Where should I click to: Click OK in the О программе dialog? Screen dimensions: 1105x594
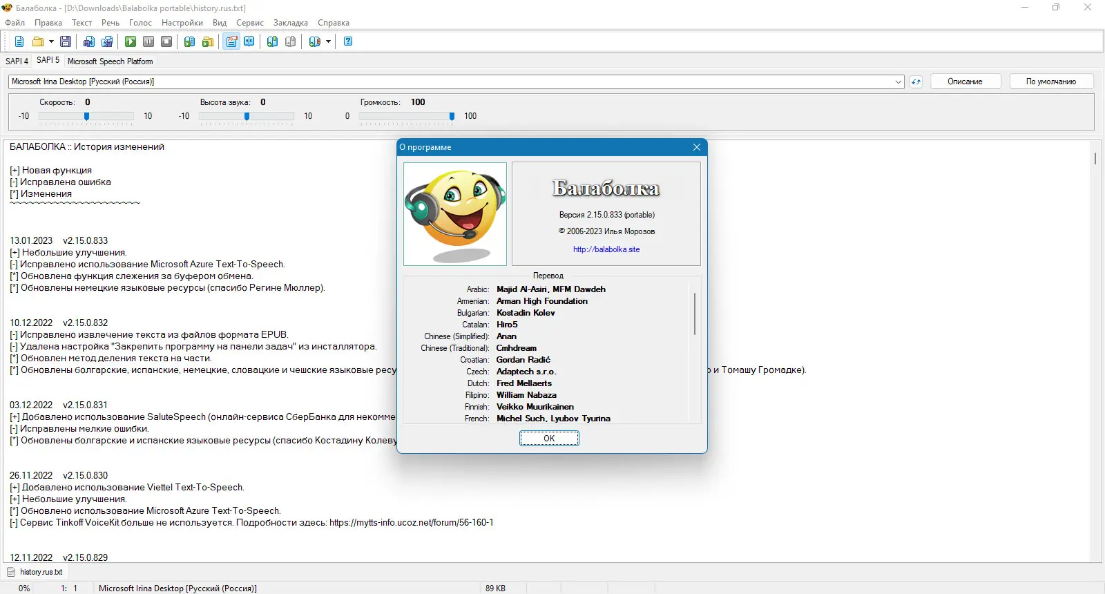point(549,439)
